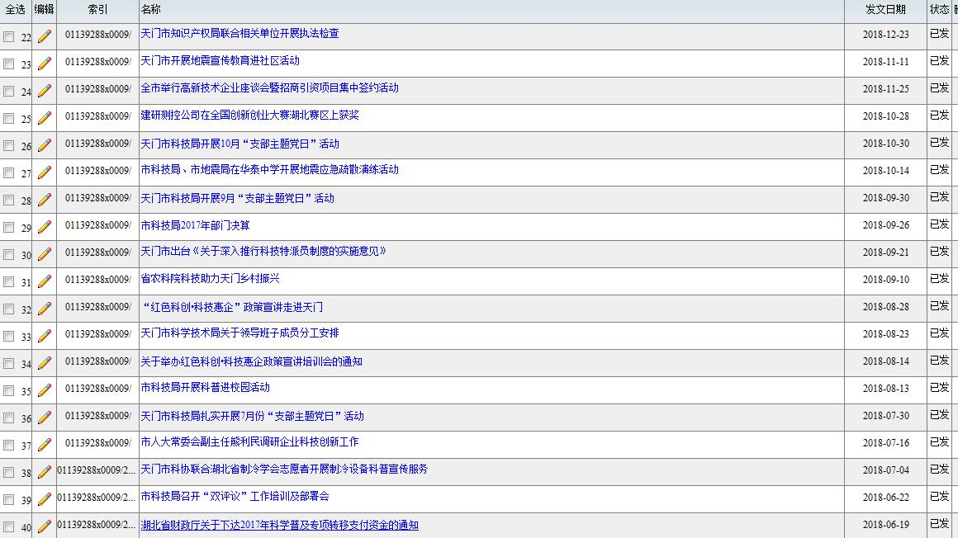
Task: Click the 发文日期 column header
Action: (885, 10)
